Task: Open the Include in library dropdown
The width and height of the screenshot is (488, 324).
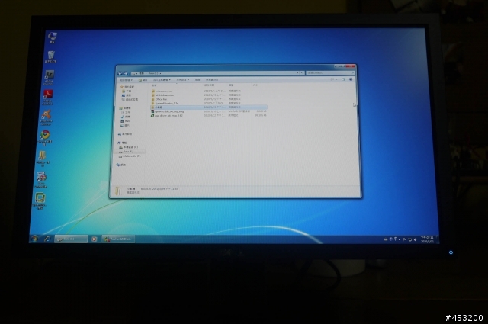Action: pos(162,80)
